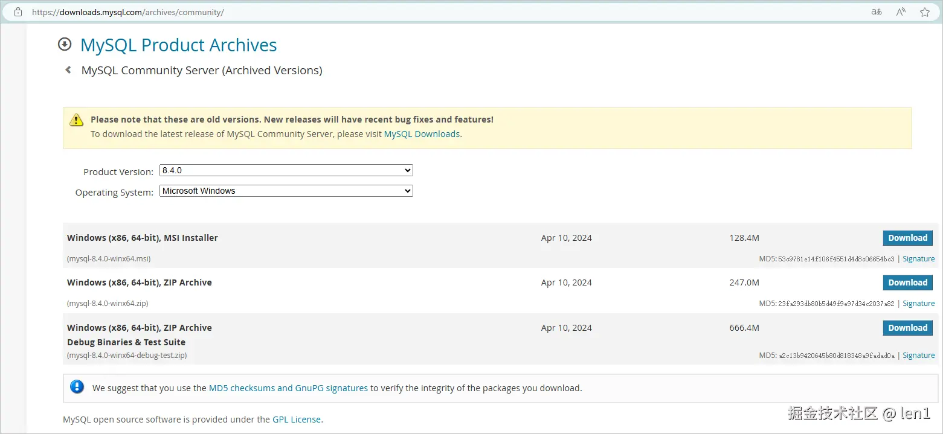Click the yellow warning triangle icon
Screen dimensions: 943x434
[77, 120]
